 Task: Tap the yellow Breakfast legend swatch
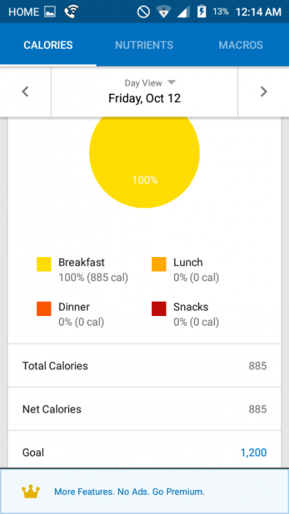[44, 265]
